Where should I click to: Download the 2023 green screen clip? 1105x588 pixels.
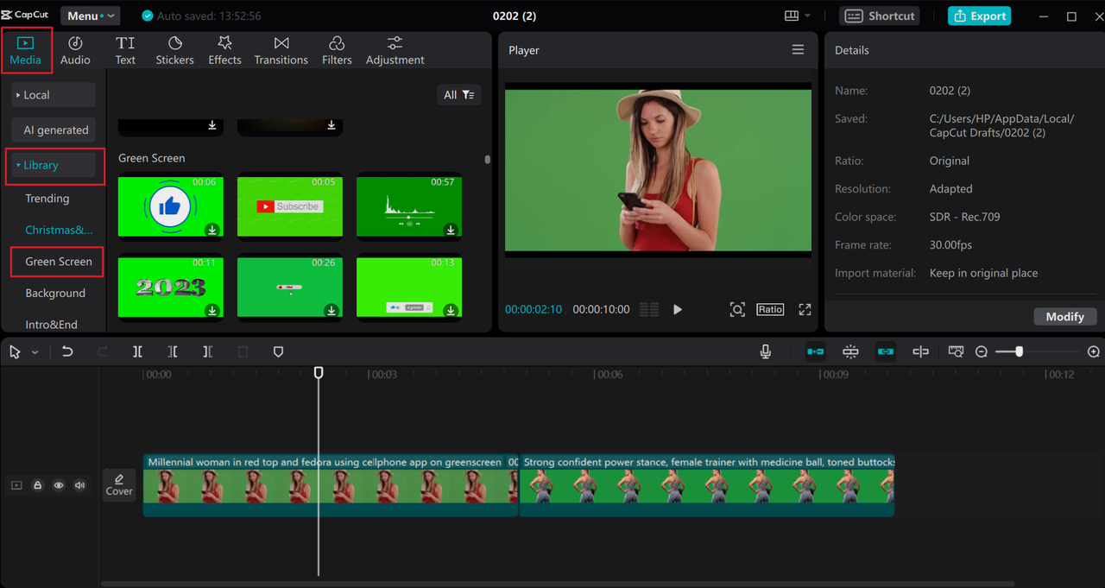(x=212, y=311)
